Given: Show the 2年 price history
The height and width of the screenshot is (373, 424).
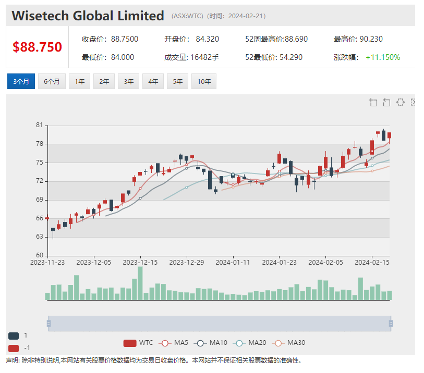Looking at the screenshot, I should tap(104, 81).
